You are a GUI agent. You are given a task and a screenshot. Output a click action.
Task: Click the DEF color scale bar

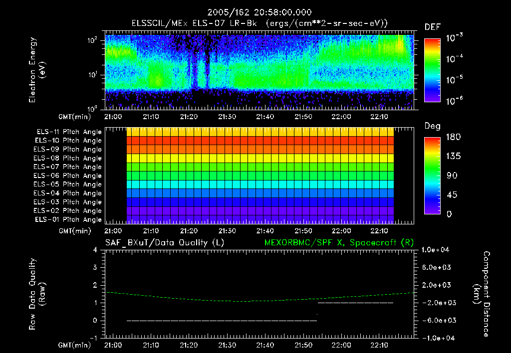[433, 70]
